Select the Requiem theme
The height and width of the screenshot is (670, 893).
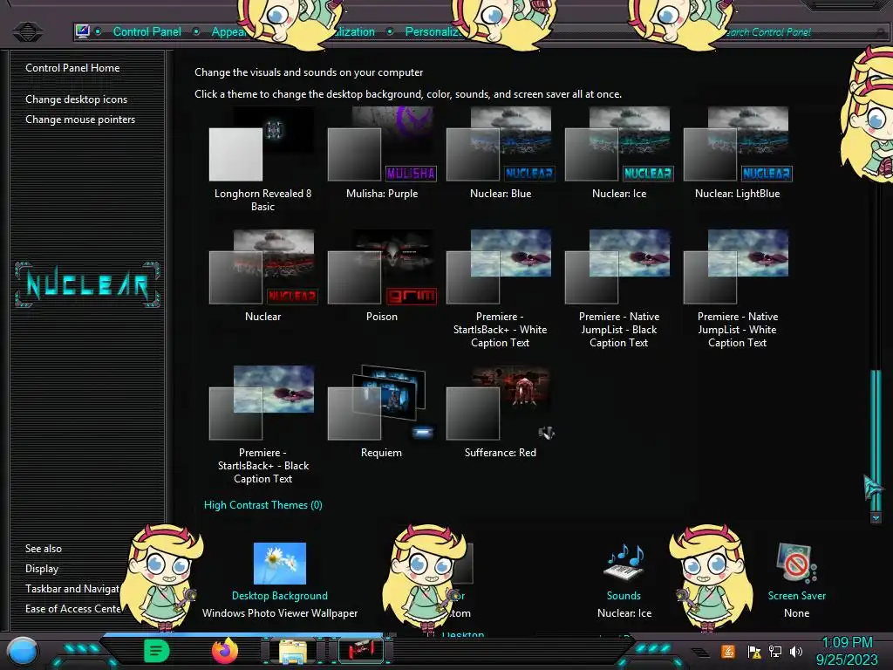point(382,412)
